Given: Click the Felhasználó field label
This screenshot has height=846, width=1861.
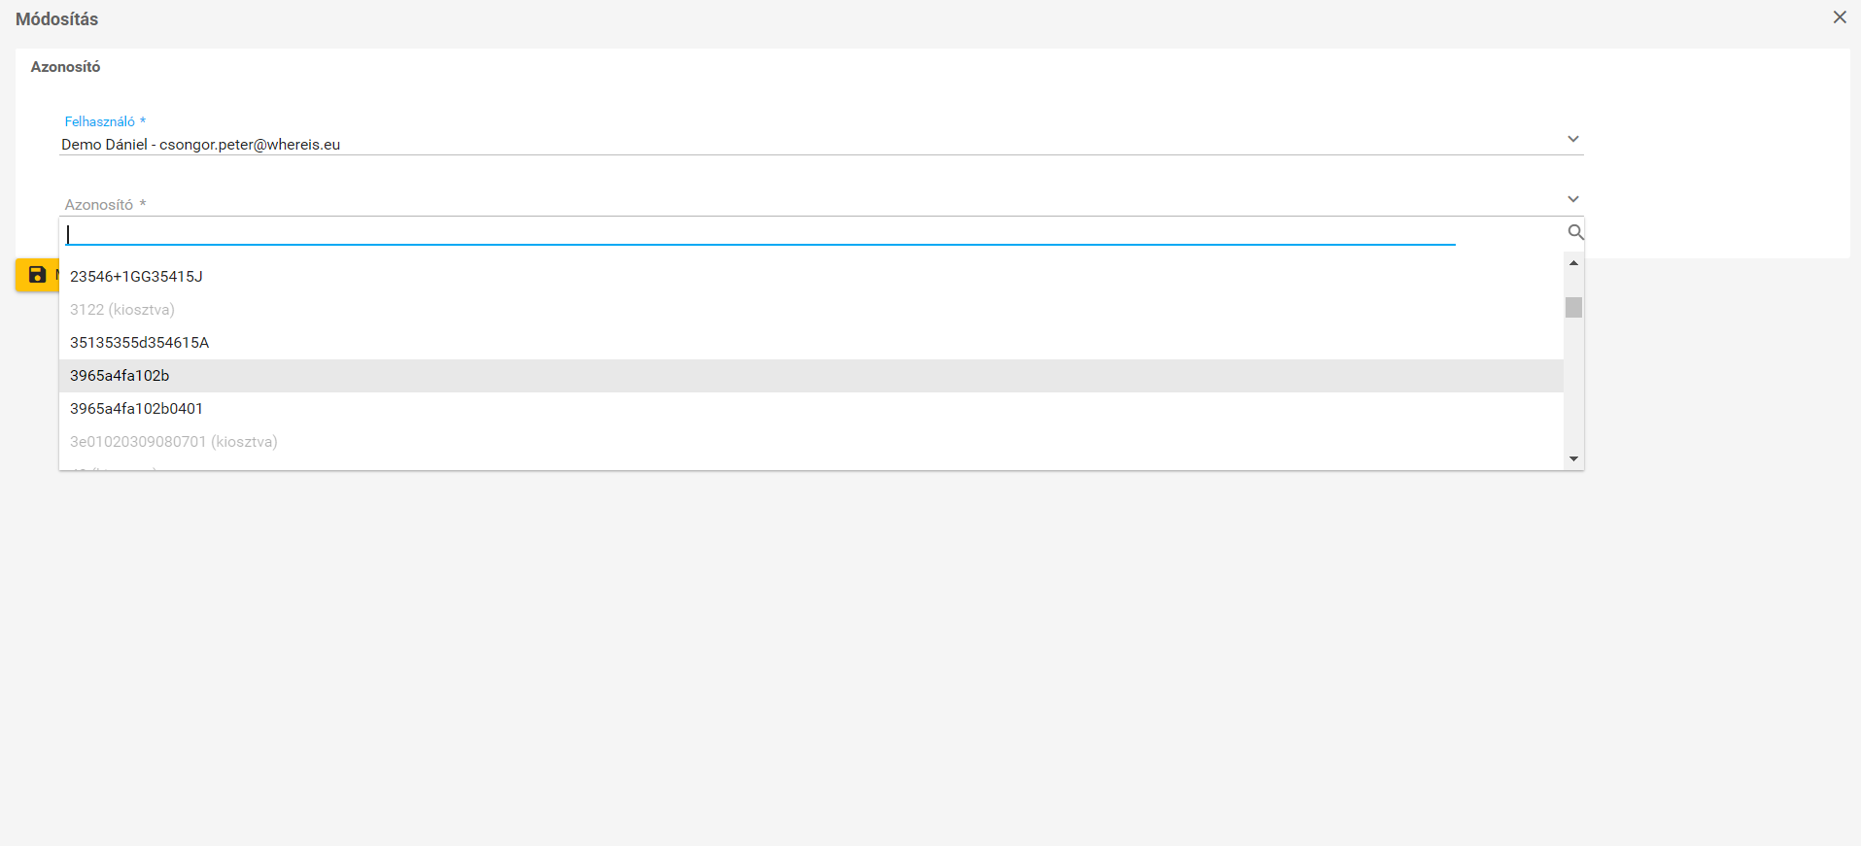Looking at the screenshot, I should click(100, 121).
